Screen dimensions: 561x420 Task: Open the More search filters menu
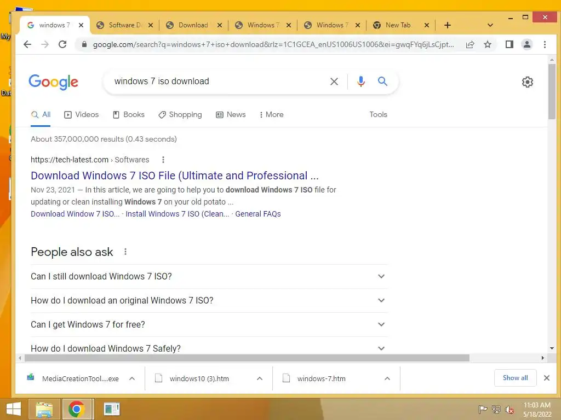pos(271,115)
